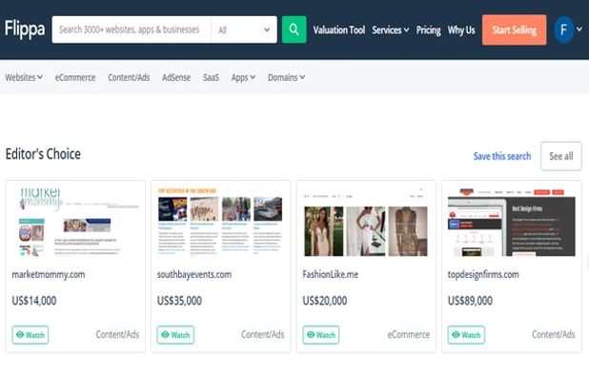Click the Start Selling button
Screen dimensions: 589x375
click(x=515, y=30)
